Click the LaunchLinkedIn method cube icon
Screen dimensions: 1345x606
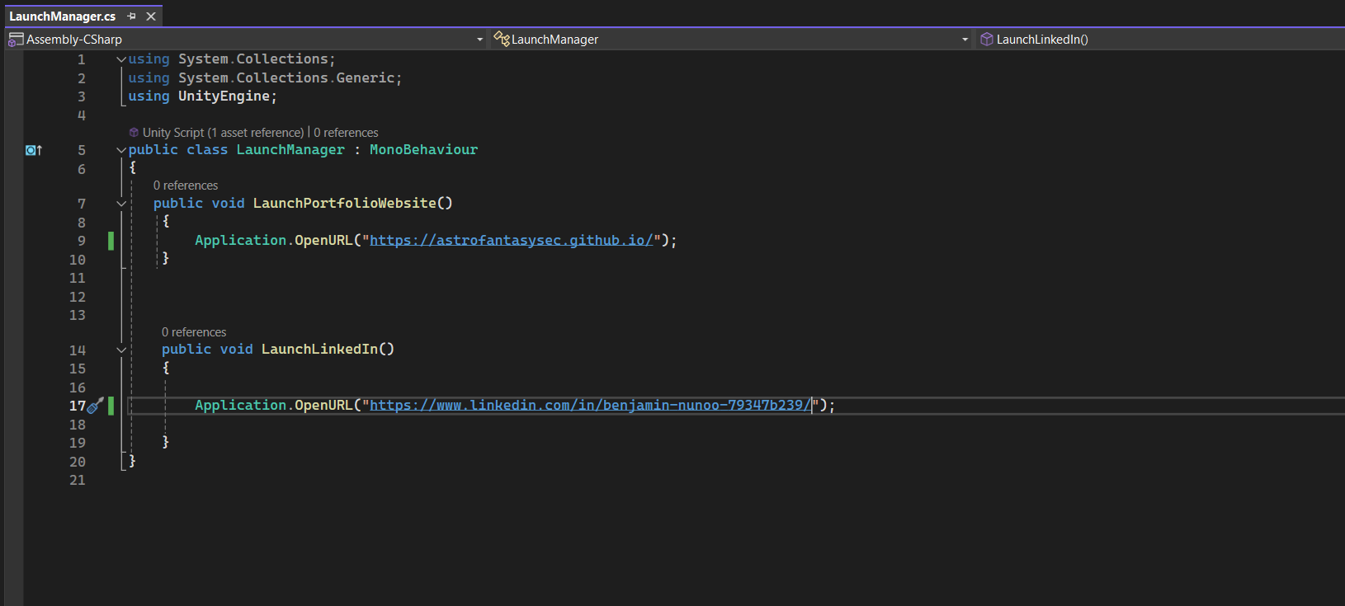click(986, 40)
